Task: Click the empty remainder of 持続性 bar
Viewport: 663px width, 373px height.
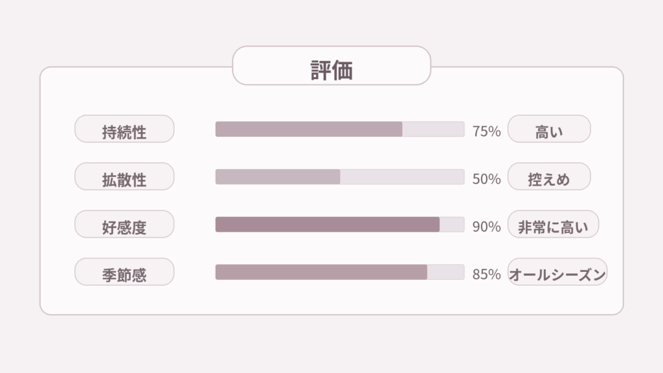Action: click(x=433, y=129)
